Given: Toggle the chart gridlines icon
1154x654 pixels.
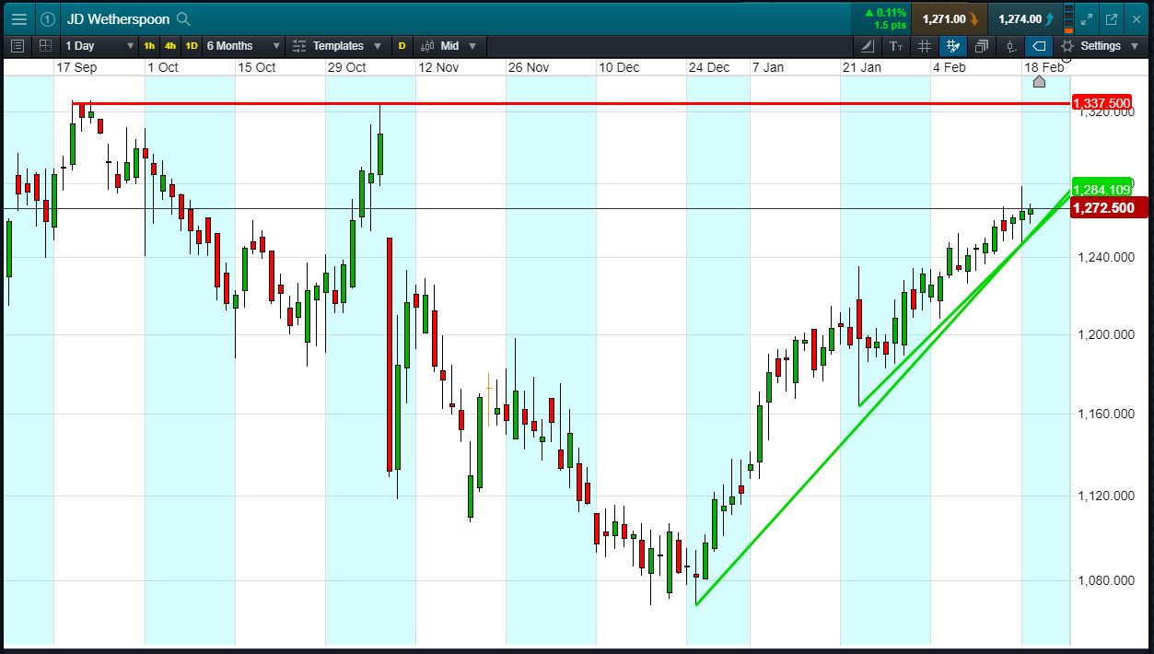Looking at the screenshot, I should (925, 46).
